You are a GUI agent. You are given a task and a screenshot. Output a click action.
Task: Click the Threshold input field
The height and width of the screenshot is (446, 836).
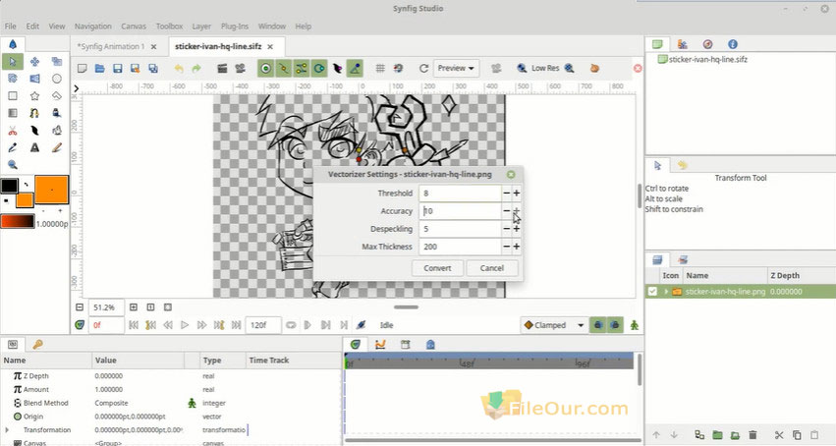pyautogui.click(x=460, y=193)
